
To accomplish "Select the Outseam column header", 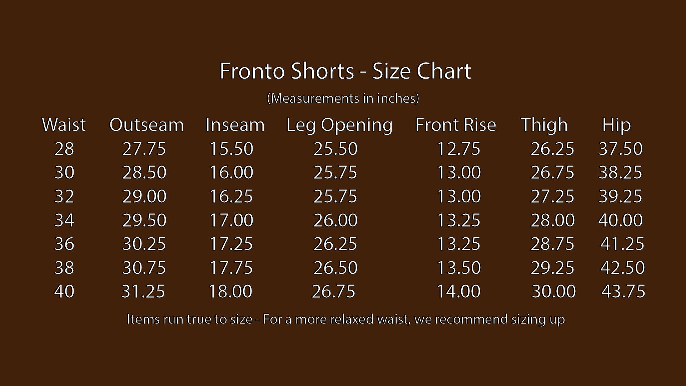I will [146, 125].
